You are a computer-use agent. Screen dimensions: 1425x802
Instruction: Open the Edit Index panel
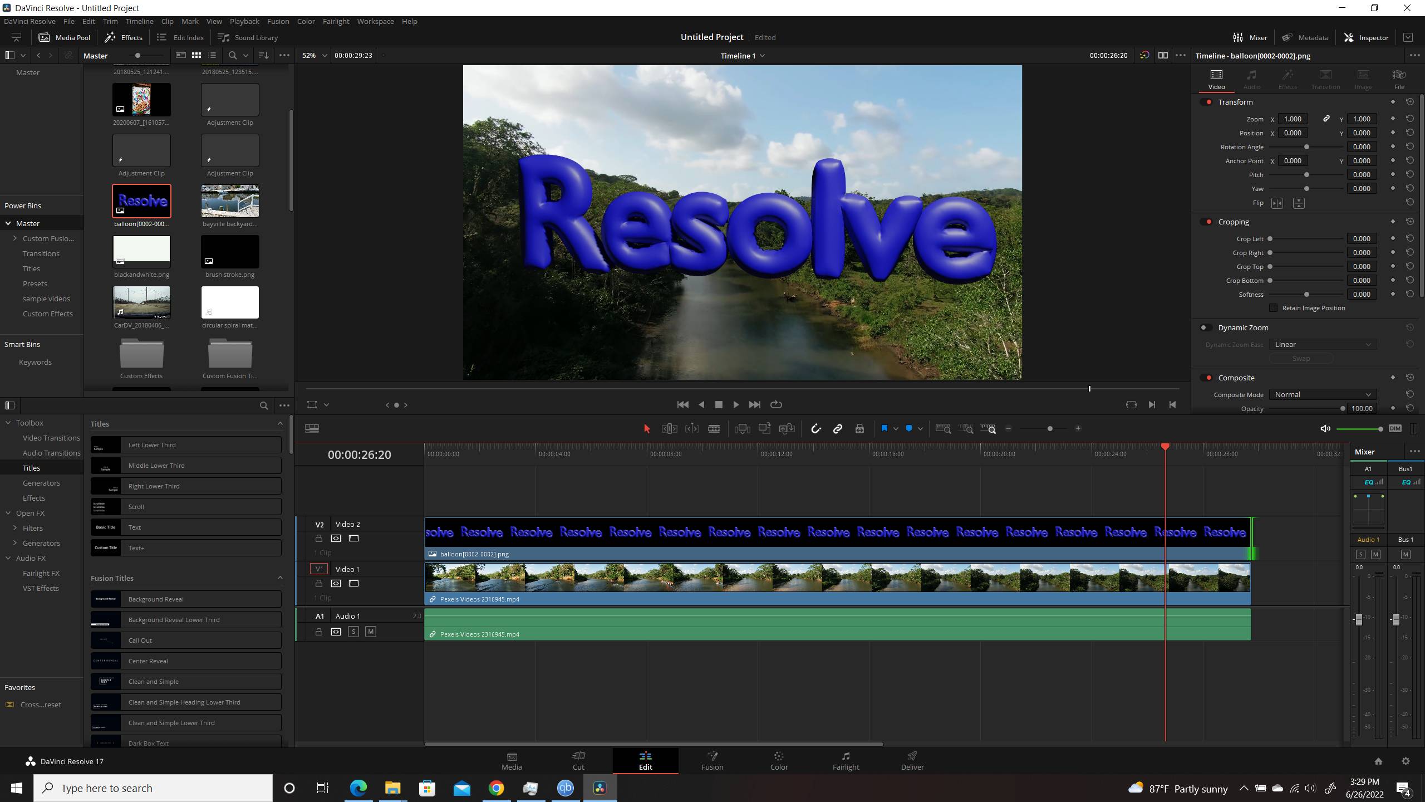[x=180, y=37]
